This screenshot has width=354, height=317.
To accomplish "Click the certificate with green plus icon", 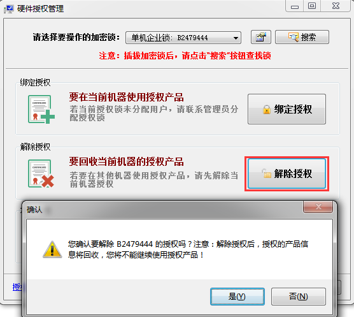I will [41, 110].
